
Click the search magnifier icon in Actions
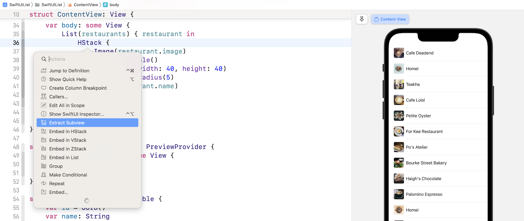pyautogui.click(x=44, y=59)
